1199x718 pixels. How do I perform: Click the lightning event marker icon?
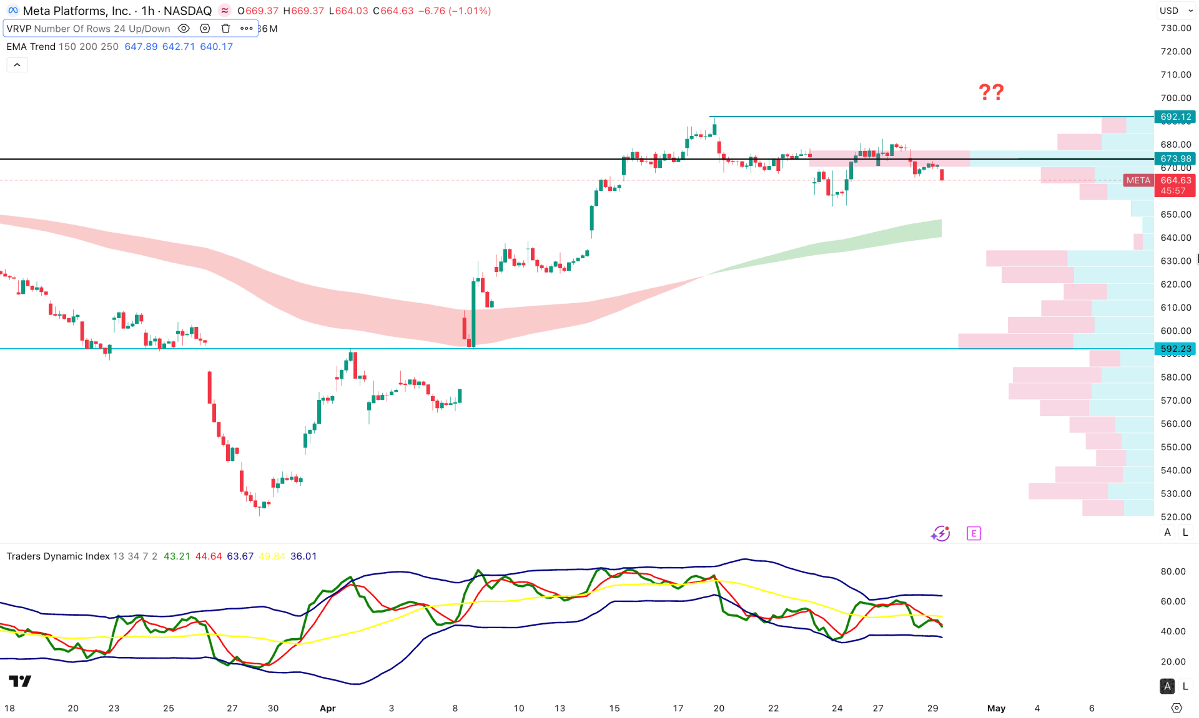(x=940, y=533)
